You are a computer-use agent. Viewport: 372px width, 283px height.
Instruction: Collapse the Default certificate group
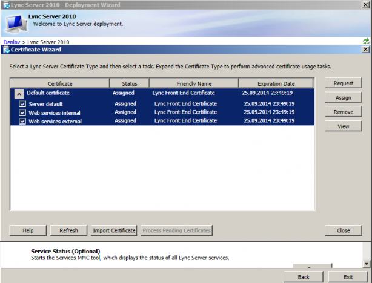19,94
